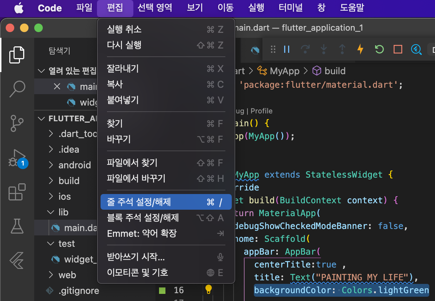Viewport: 435px width, 301px height.
Task: Click the debug Step Out button
Action: point(342,49)
